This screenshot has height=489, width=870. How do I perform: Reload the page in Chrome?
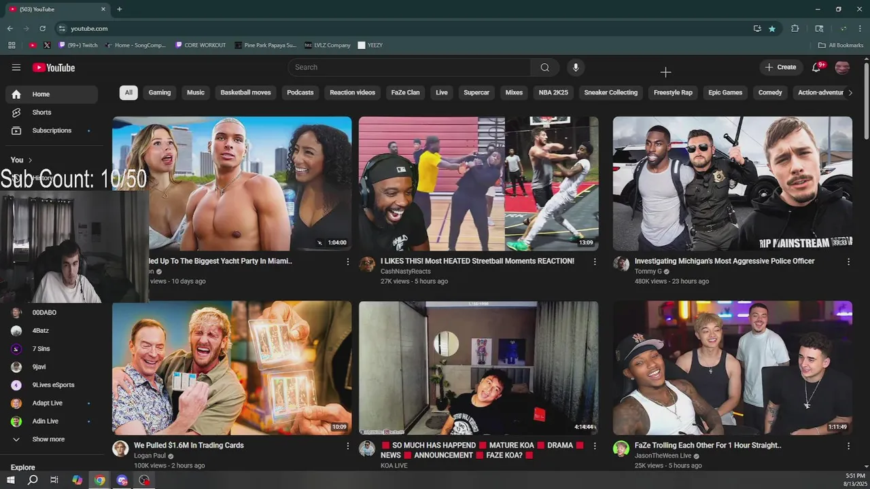[x=42, y=29]
